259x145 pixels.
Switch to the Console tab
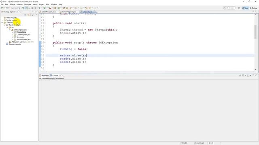[55, 75]
